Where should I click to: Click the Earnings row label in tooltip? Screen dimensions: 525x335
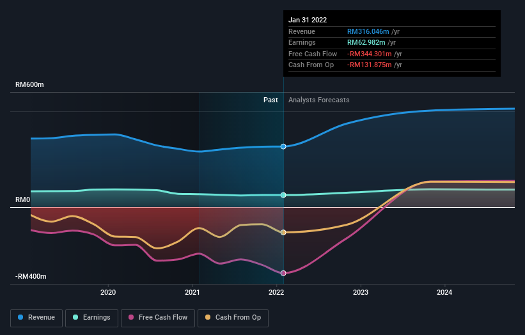pyautogui.click(x=302, y=42)
